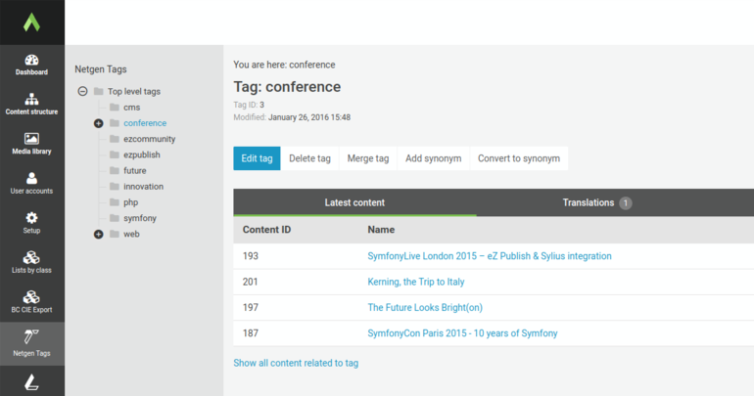This screenshot has width=754, height=396.
Task: Select Top level tags label
Action: click(134, 91)
